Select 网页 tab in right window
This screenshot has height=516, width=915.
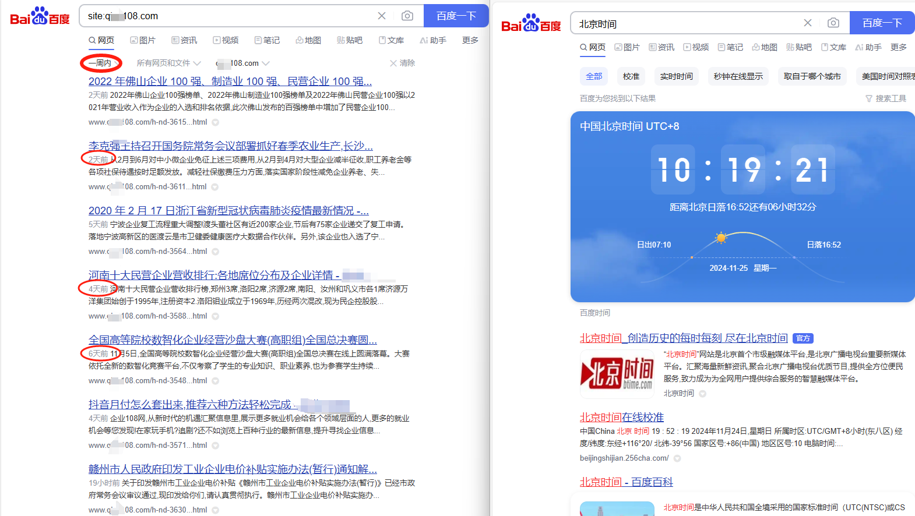593,47
